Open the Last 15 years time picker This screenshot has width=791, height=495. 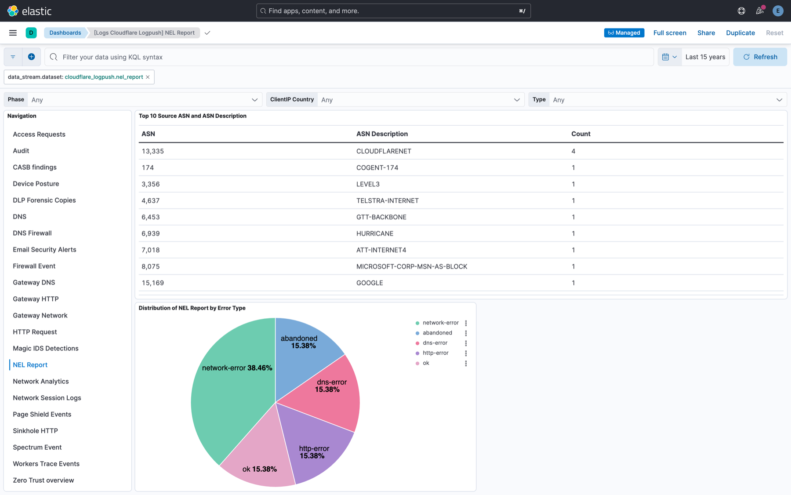(705, 57)
